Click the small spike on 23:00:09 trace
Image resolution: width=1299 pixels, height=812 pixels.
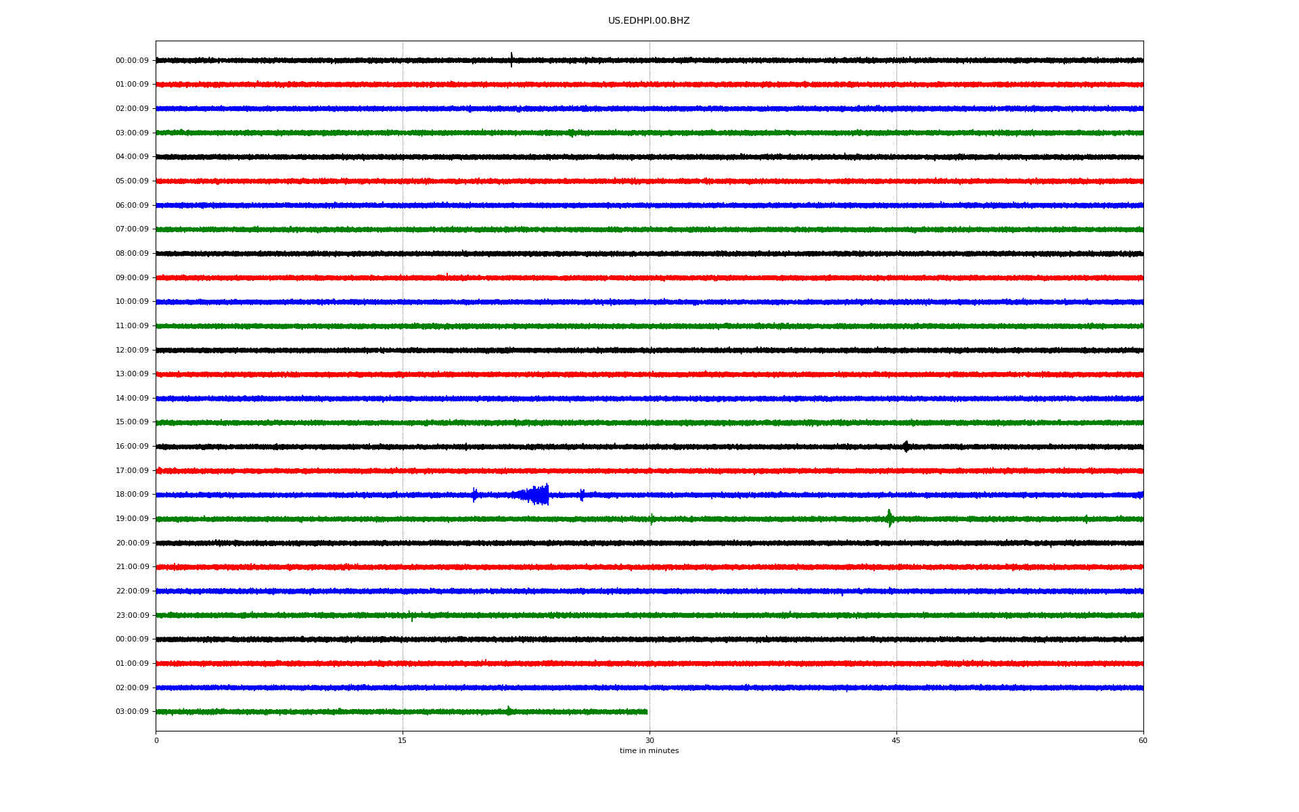click(x=411, y=616)
